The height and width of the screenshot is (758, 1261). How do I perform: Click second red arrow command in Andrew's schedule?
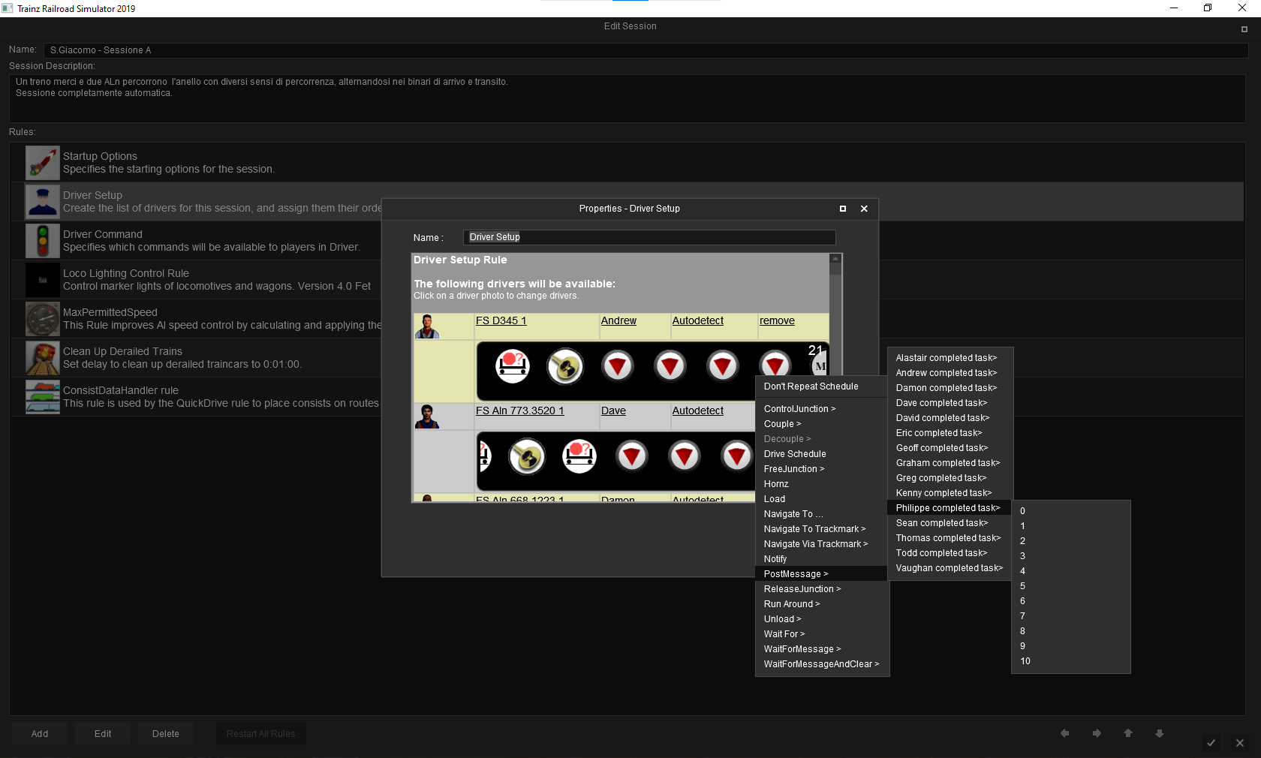(x=670, y=366)
